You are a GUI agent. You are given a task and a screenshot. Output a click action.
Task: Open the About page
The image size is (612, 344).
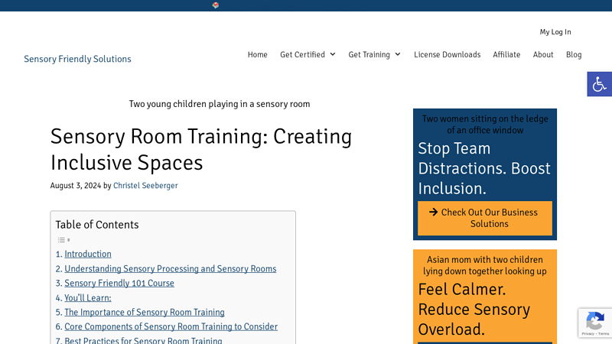(543, 54)
